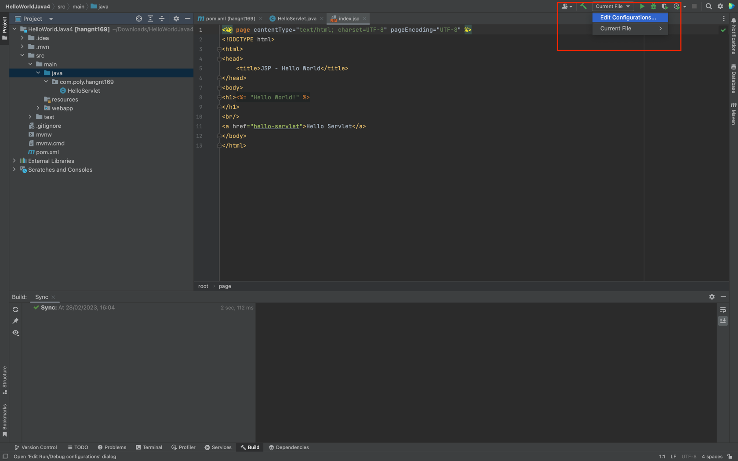Toggle the Project side tab
The width and height of the screenshot is (738, 461).
click(x=4, y=28)
